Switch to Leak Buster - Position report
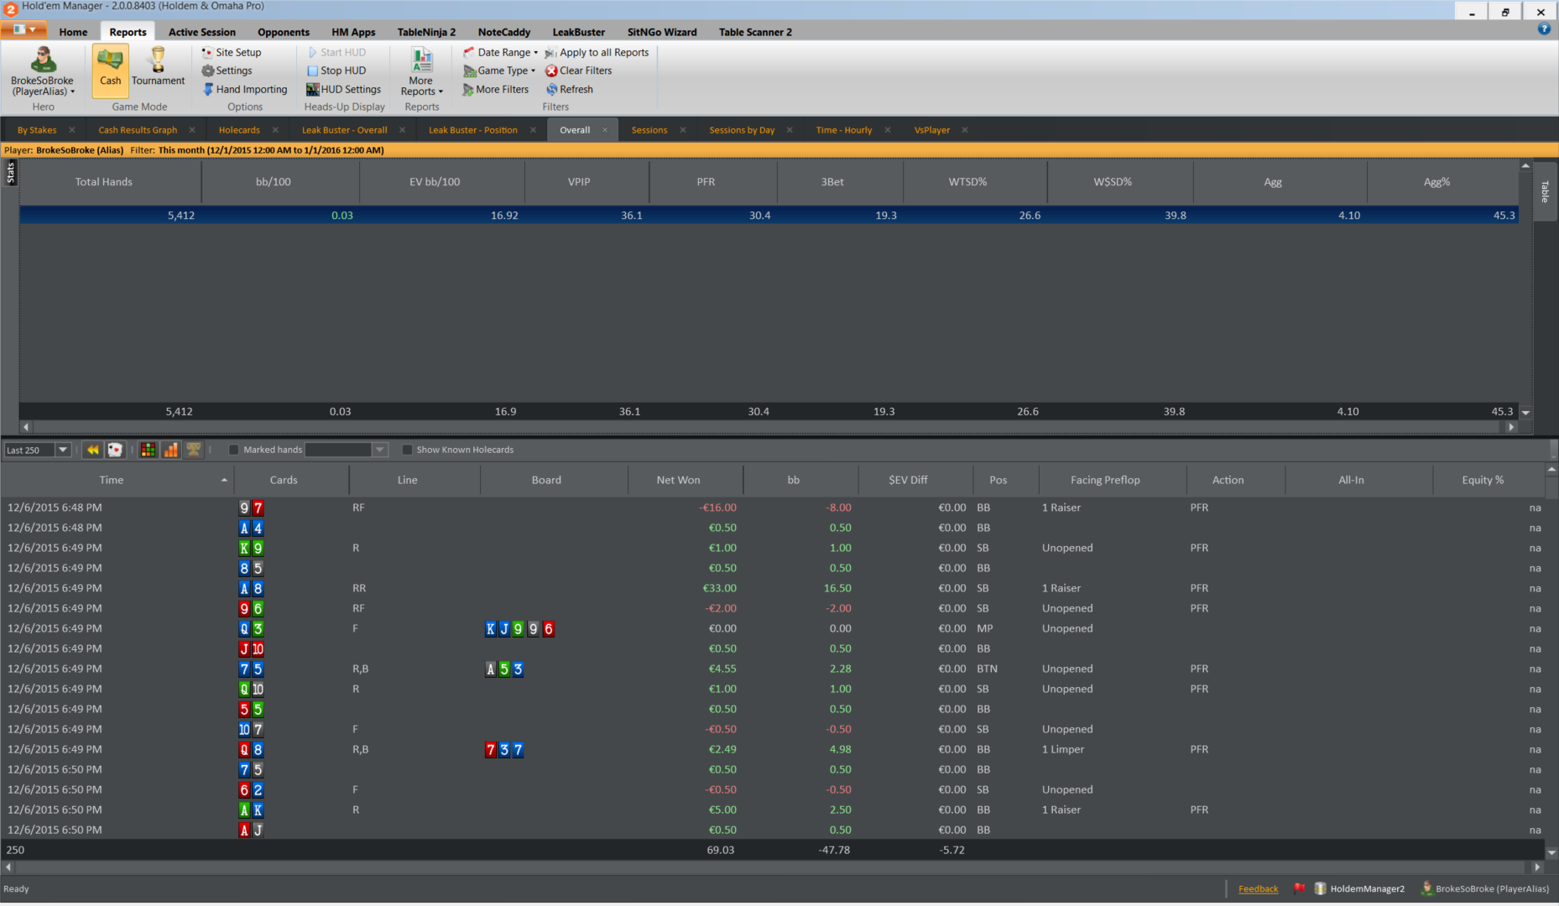This screenshot has width=1559, height=906. (x=473, y=130)
